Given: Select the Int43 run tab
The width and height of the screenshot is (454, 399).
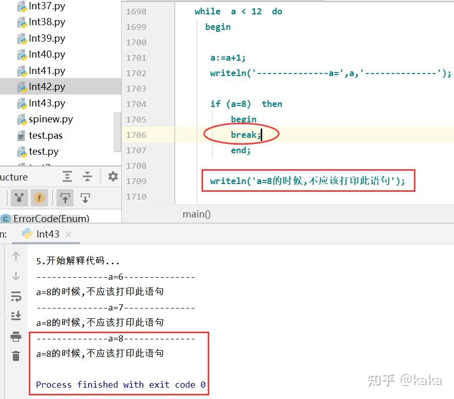Looking at the screenshot, I should [47, 234].
